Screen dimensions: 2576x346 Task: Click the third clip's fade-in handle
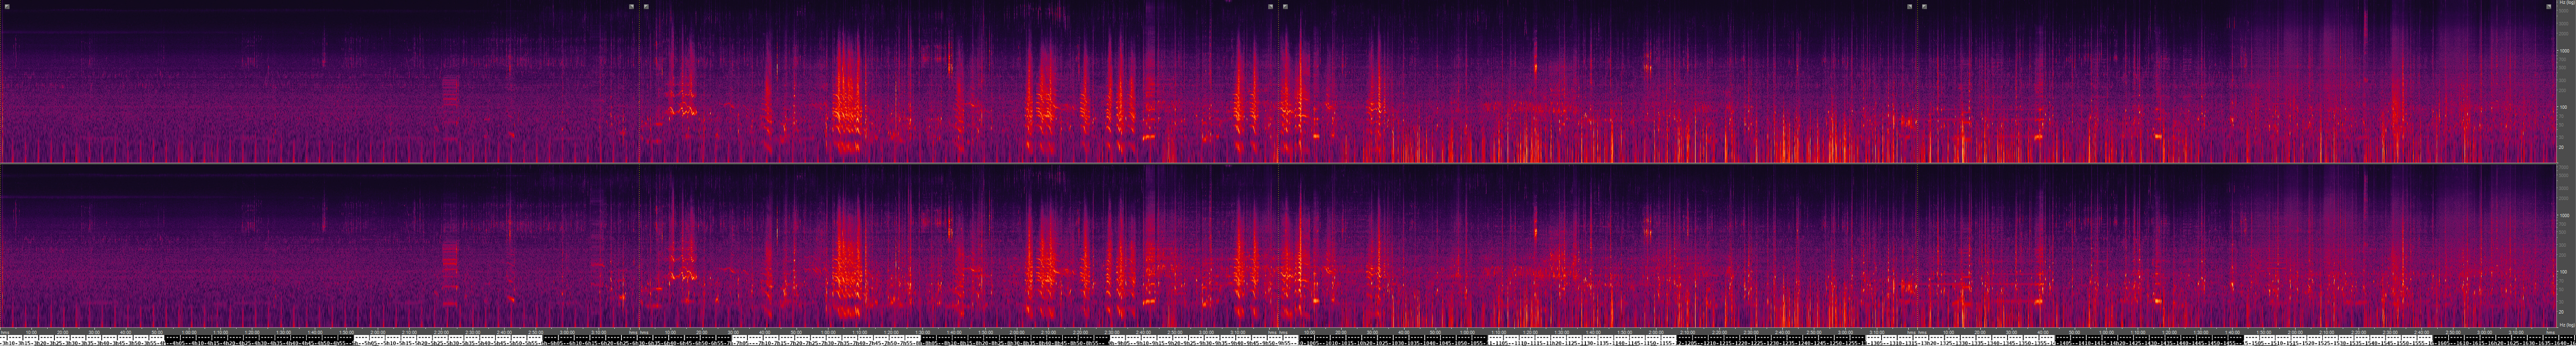(x=1285, y=6)
